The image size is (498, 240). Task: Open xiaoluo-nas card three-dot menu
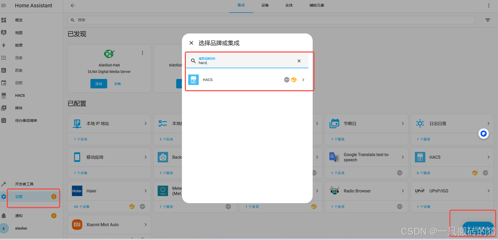(x=142, y=53)
